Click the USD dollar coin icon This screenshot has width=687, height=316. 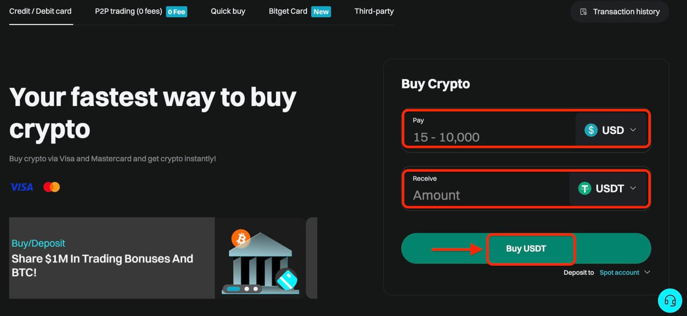[x=591, y=130]
